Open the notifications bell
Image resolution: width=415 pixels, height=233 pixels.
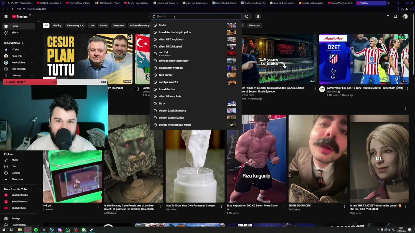(x=396, y=17)
